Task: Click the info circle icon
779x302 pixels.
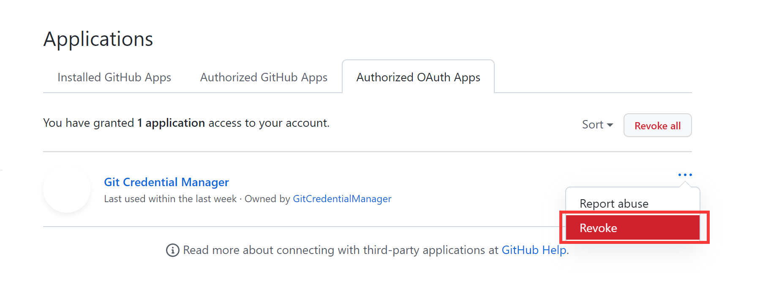Action: click(x=172, y=250)
